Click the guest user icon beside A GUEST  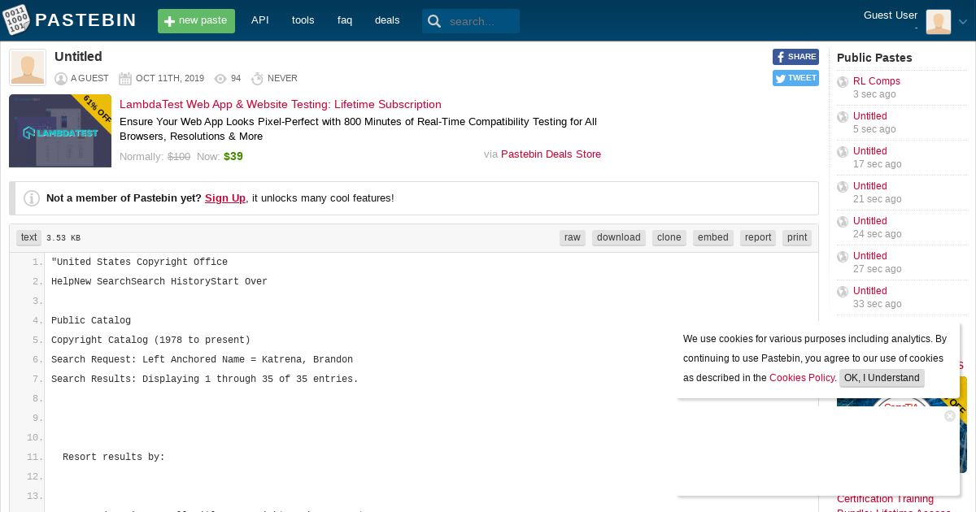pos(61,79)
